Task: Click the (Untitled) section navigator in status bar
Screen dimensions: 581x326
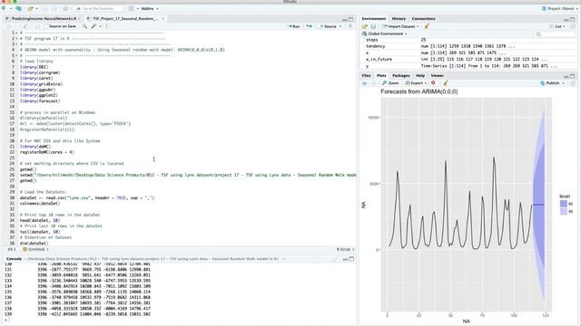Action: point(34,250)
